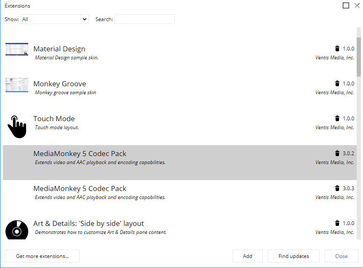Select the Touch Mode extension title
This screenshot has width=363, height=268.
[54, 119]
